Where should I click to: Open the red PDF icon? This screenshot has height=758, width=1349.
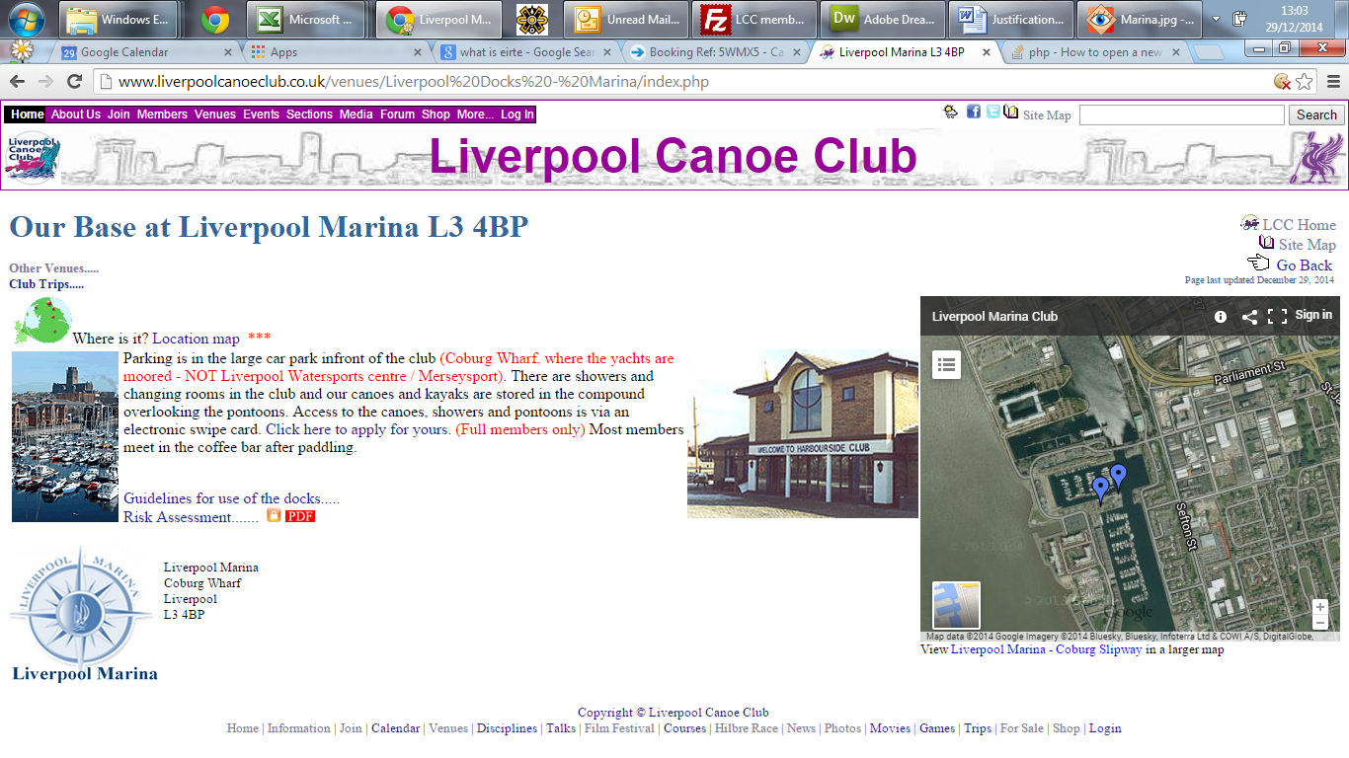click(x=300, y=516)
